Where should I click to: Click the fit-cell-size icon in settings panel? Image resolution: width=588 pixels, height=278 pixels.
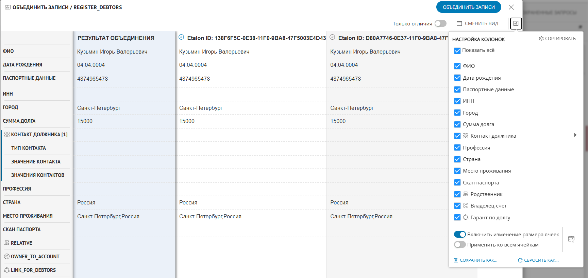click(571, 239)
